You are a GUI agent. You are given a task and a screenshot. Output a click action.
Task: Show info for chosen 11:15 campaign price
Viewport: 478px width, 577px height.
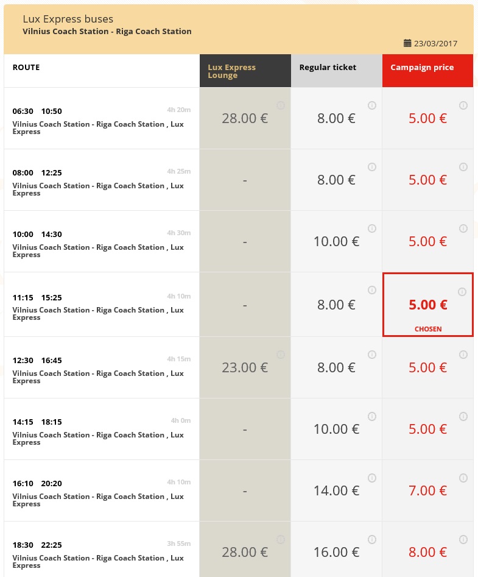(462, 292)
